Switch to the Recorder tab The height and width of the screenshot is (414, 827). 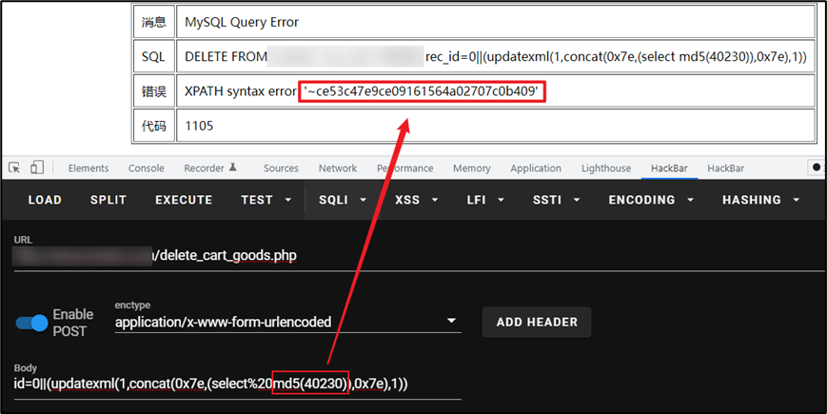pos(204,168)
